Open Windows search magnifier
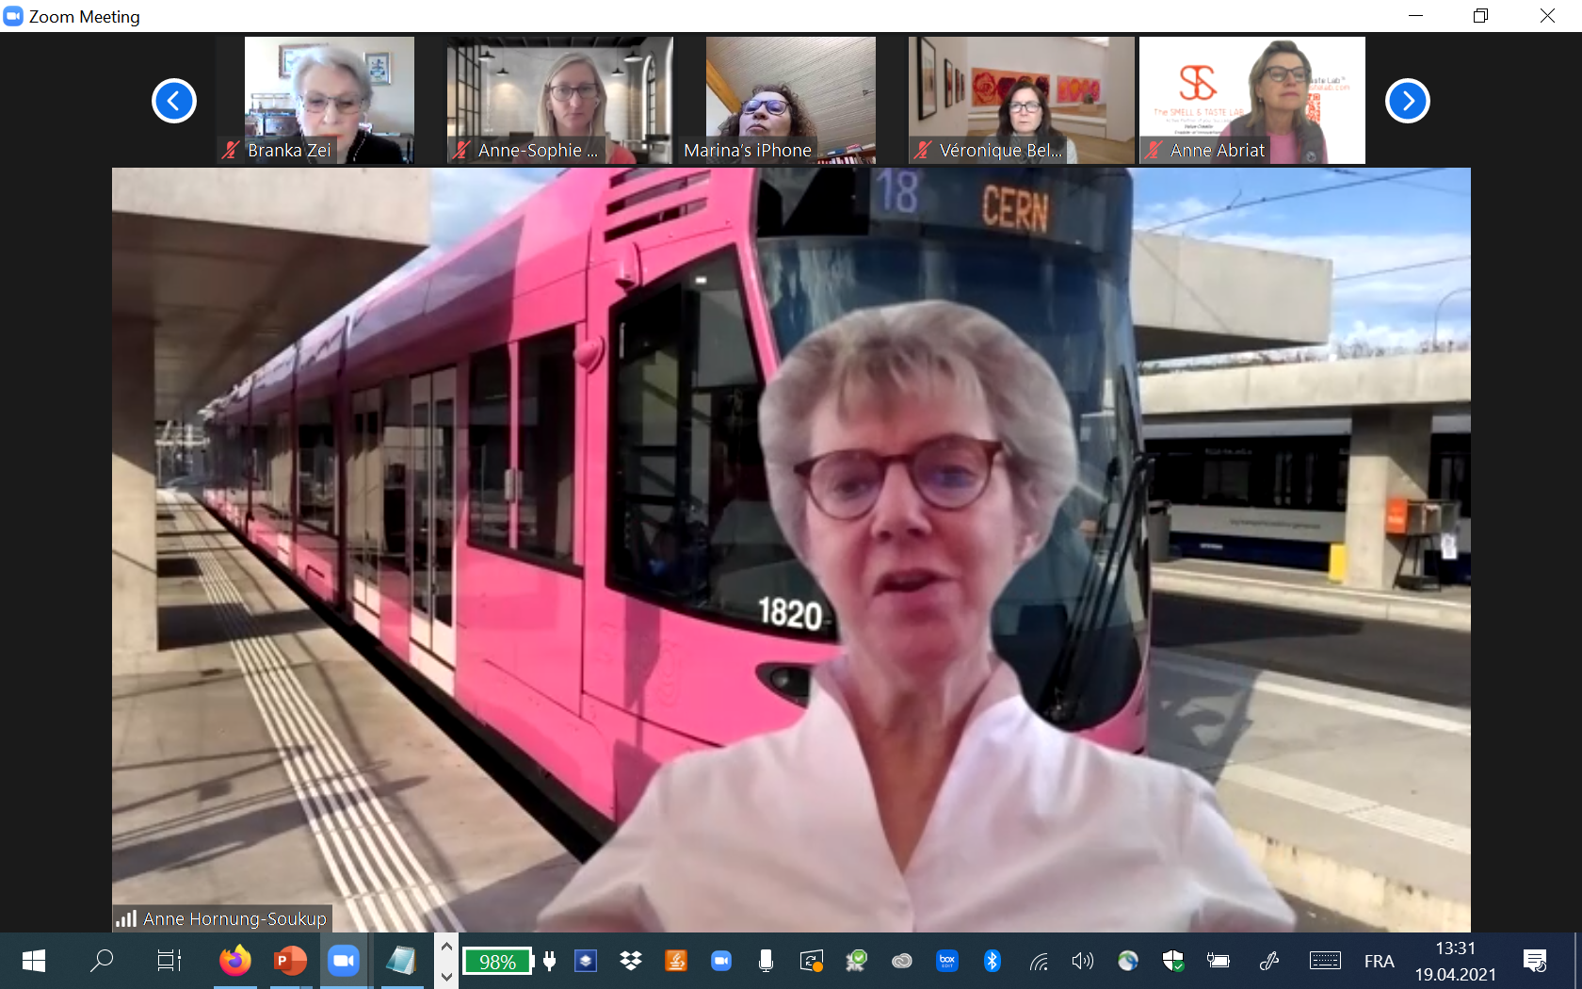The image size is (1582, 989). pyautogui.click(x=101, y=961)
